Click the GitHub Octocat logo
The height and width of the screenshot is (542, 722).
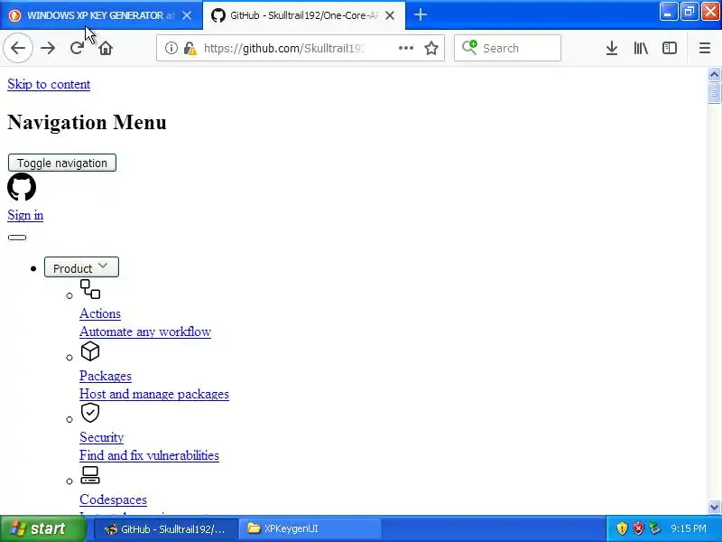click(22, 187)
